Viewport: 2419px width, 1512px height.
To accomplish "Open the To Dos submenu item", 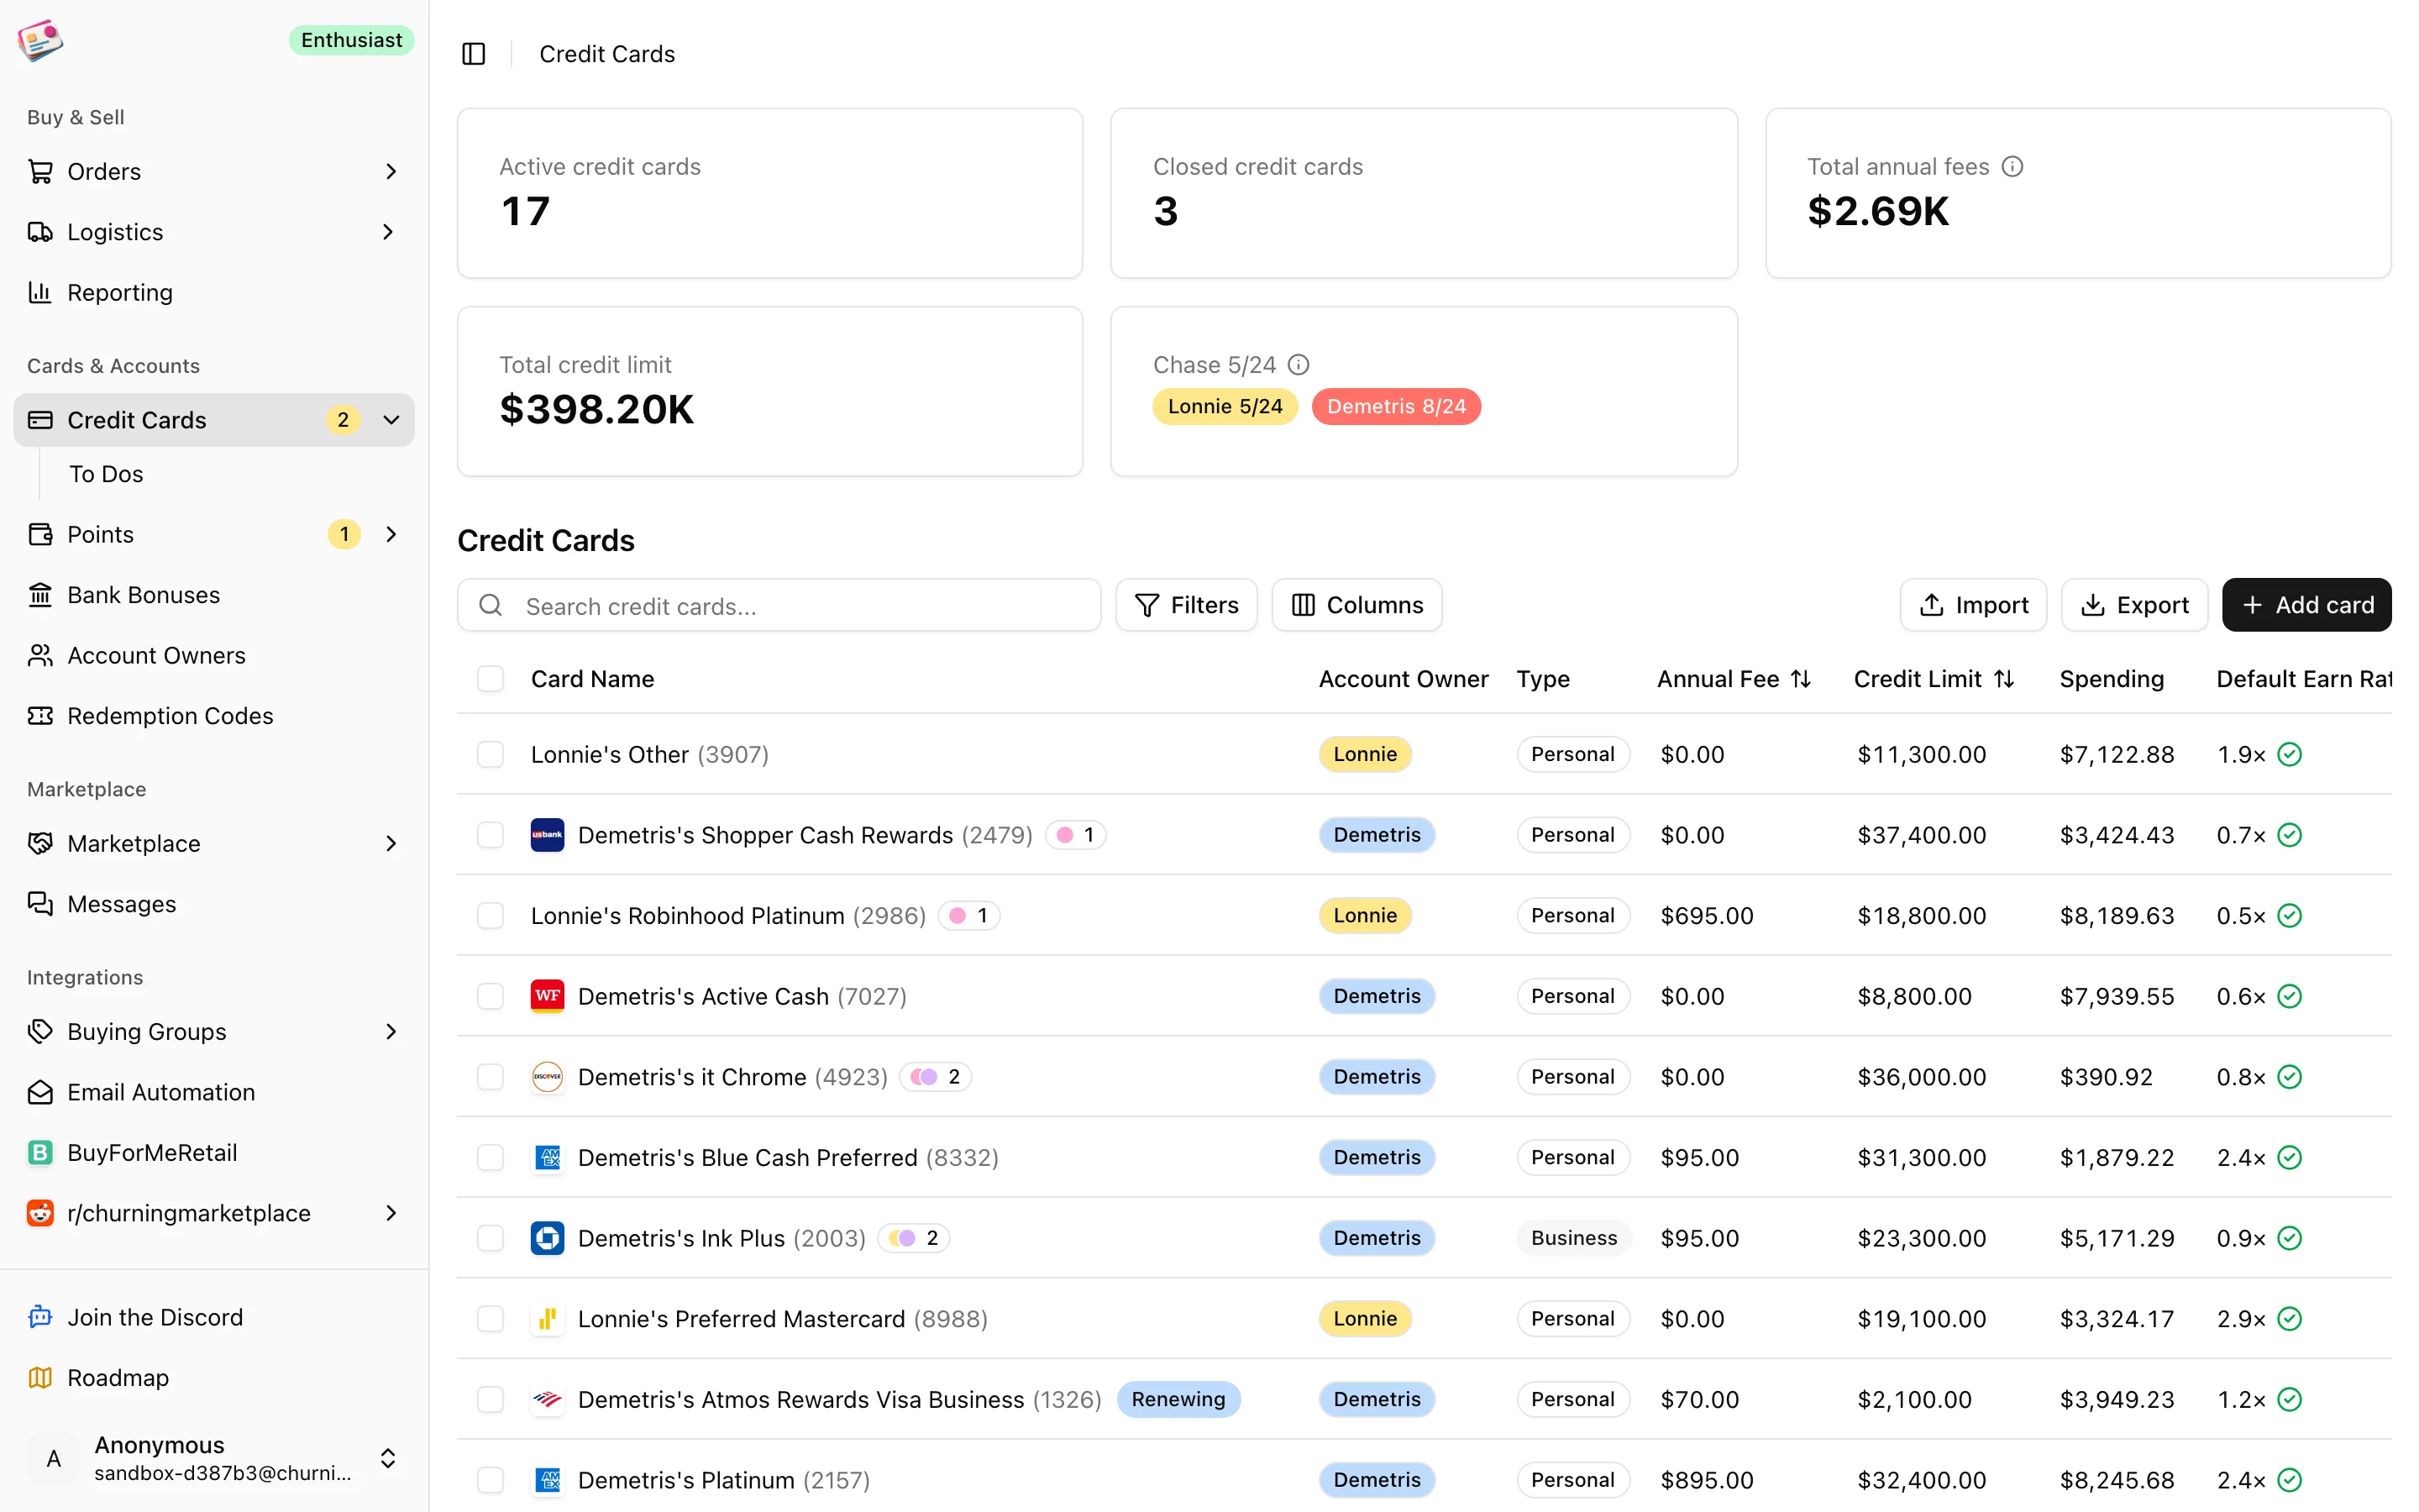I will point(106,474).
